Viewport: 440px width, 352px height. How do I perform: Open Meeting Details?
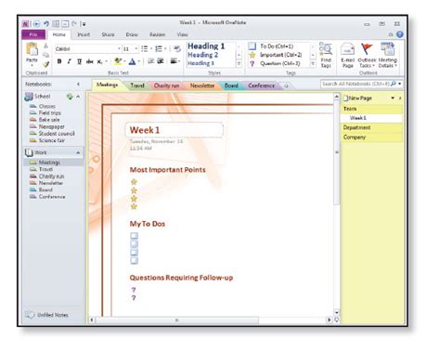click(387, 55)
